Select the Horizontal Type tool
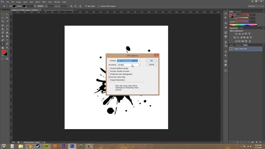The width and height of the screenshot is (265, 149). (x=7, y=40)
